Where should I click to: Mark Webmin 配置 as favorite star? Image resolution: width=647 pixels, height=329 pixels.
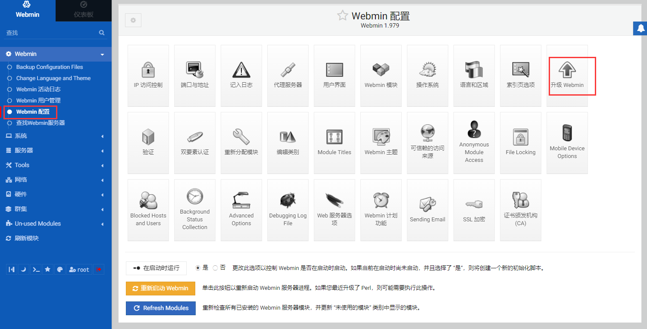(342, 16)
